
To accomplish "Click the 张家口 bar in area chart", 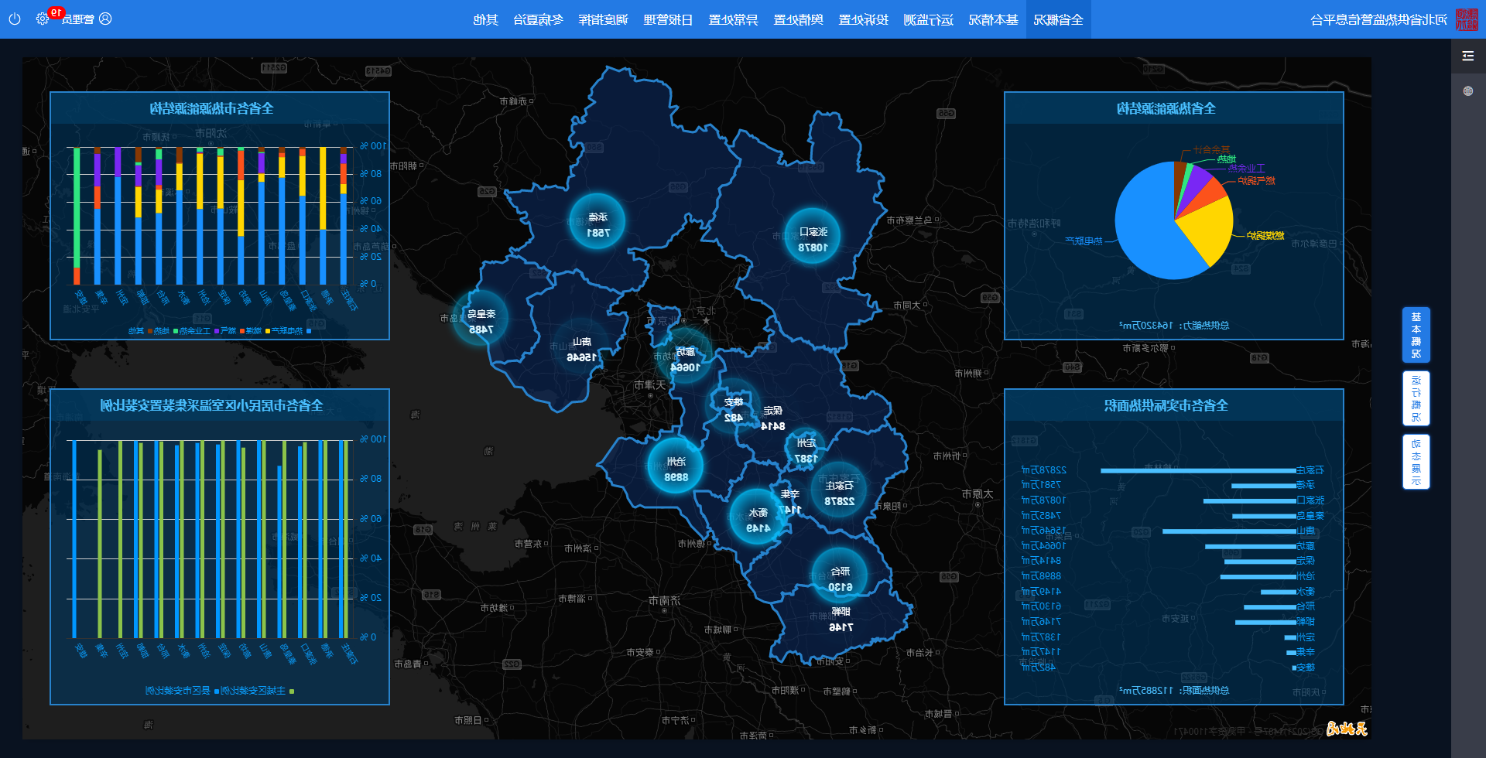I will [x=1250, y=501].
